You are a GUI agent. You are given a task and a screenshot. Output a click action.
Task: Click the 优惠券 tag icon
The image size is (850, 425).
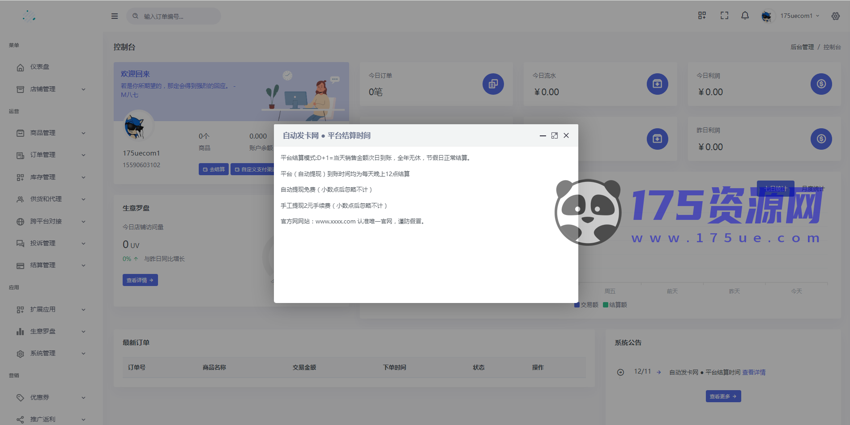[x=20, y=398]
